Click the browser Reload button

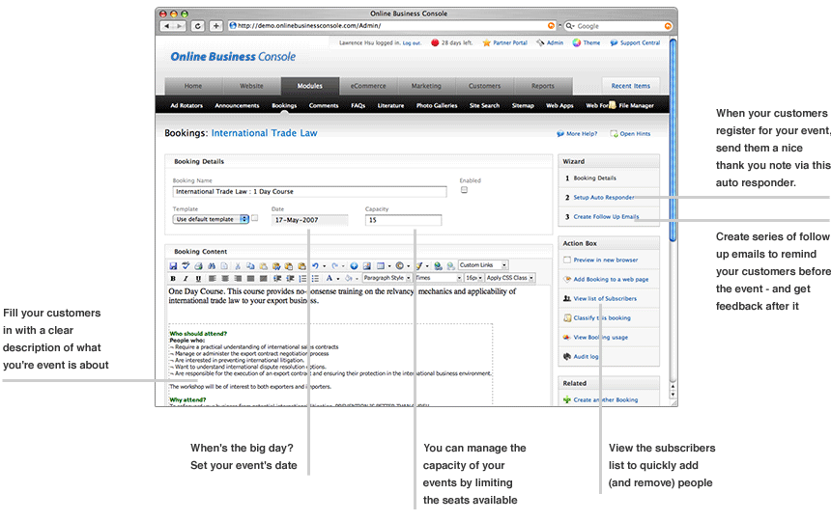pyautogui.click(x=198, y=26)
